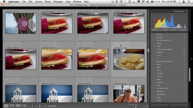Open the Edit menu
Viewport: 193px width, 108px height.
coord(30,1)
